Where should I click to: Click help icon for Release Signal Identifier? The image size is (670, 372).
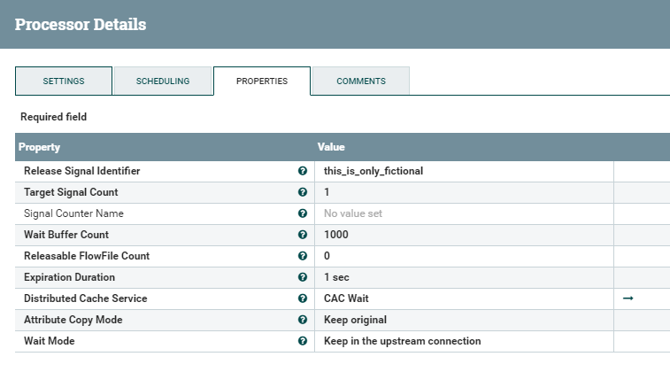tap(303, 171)
